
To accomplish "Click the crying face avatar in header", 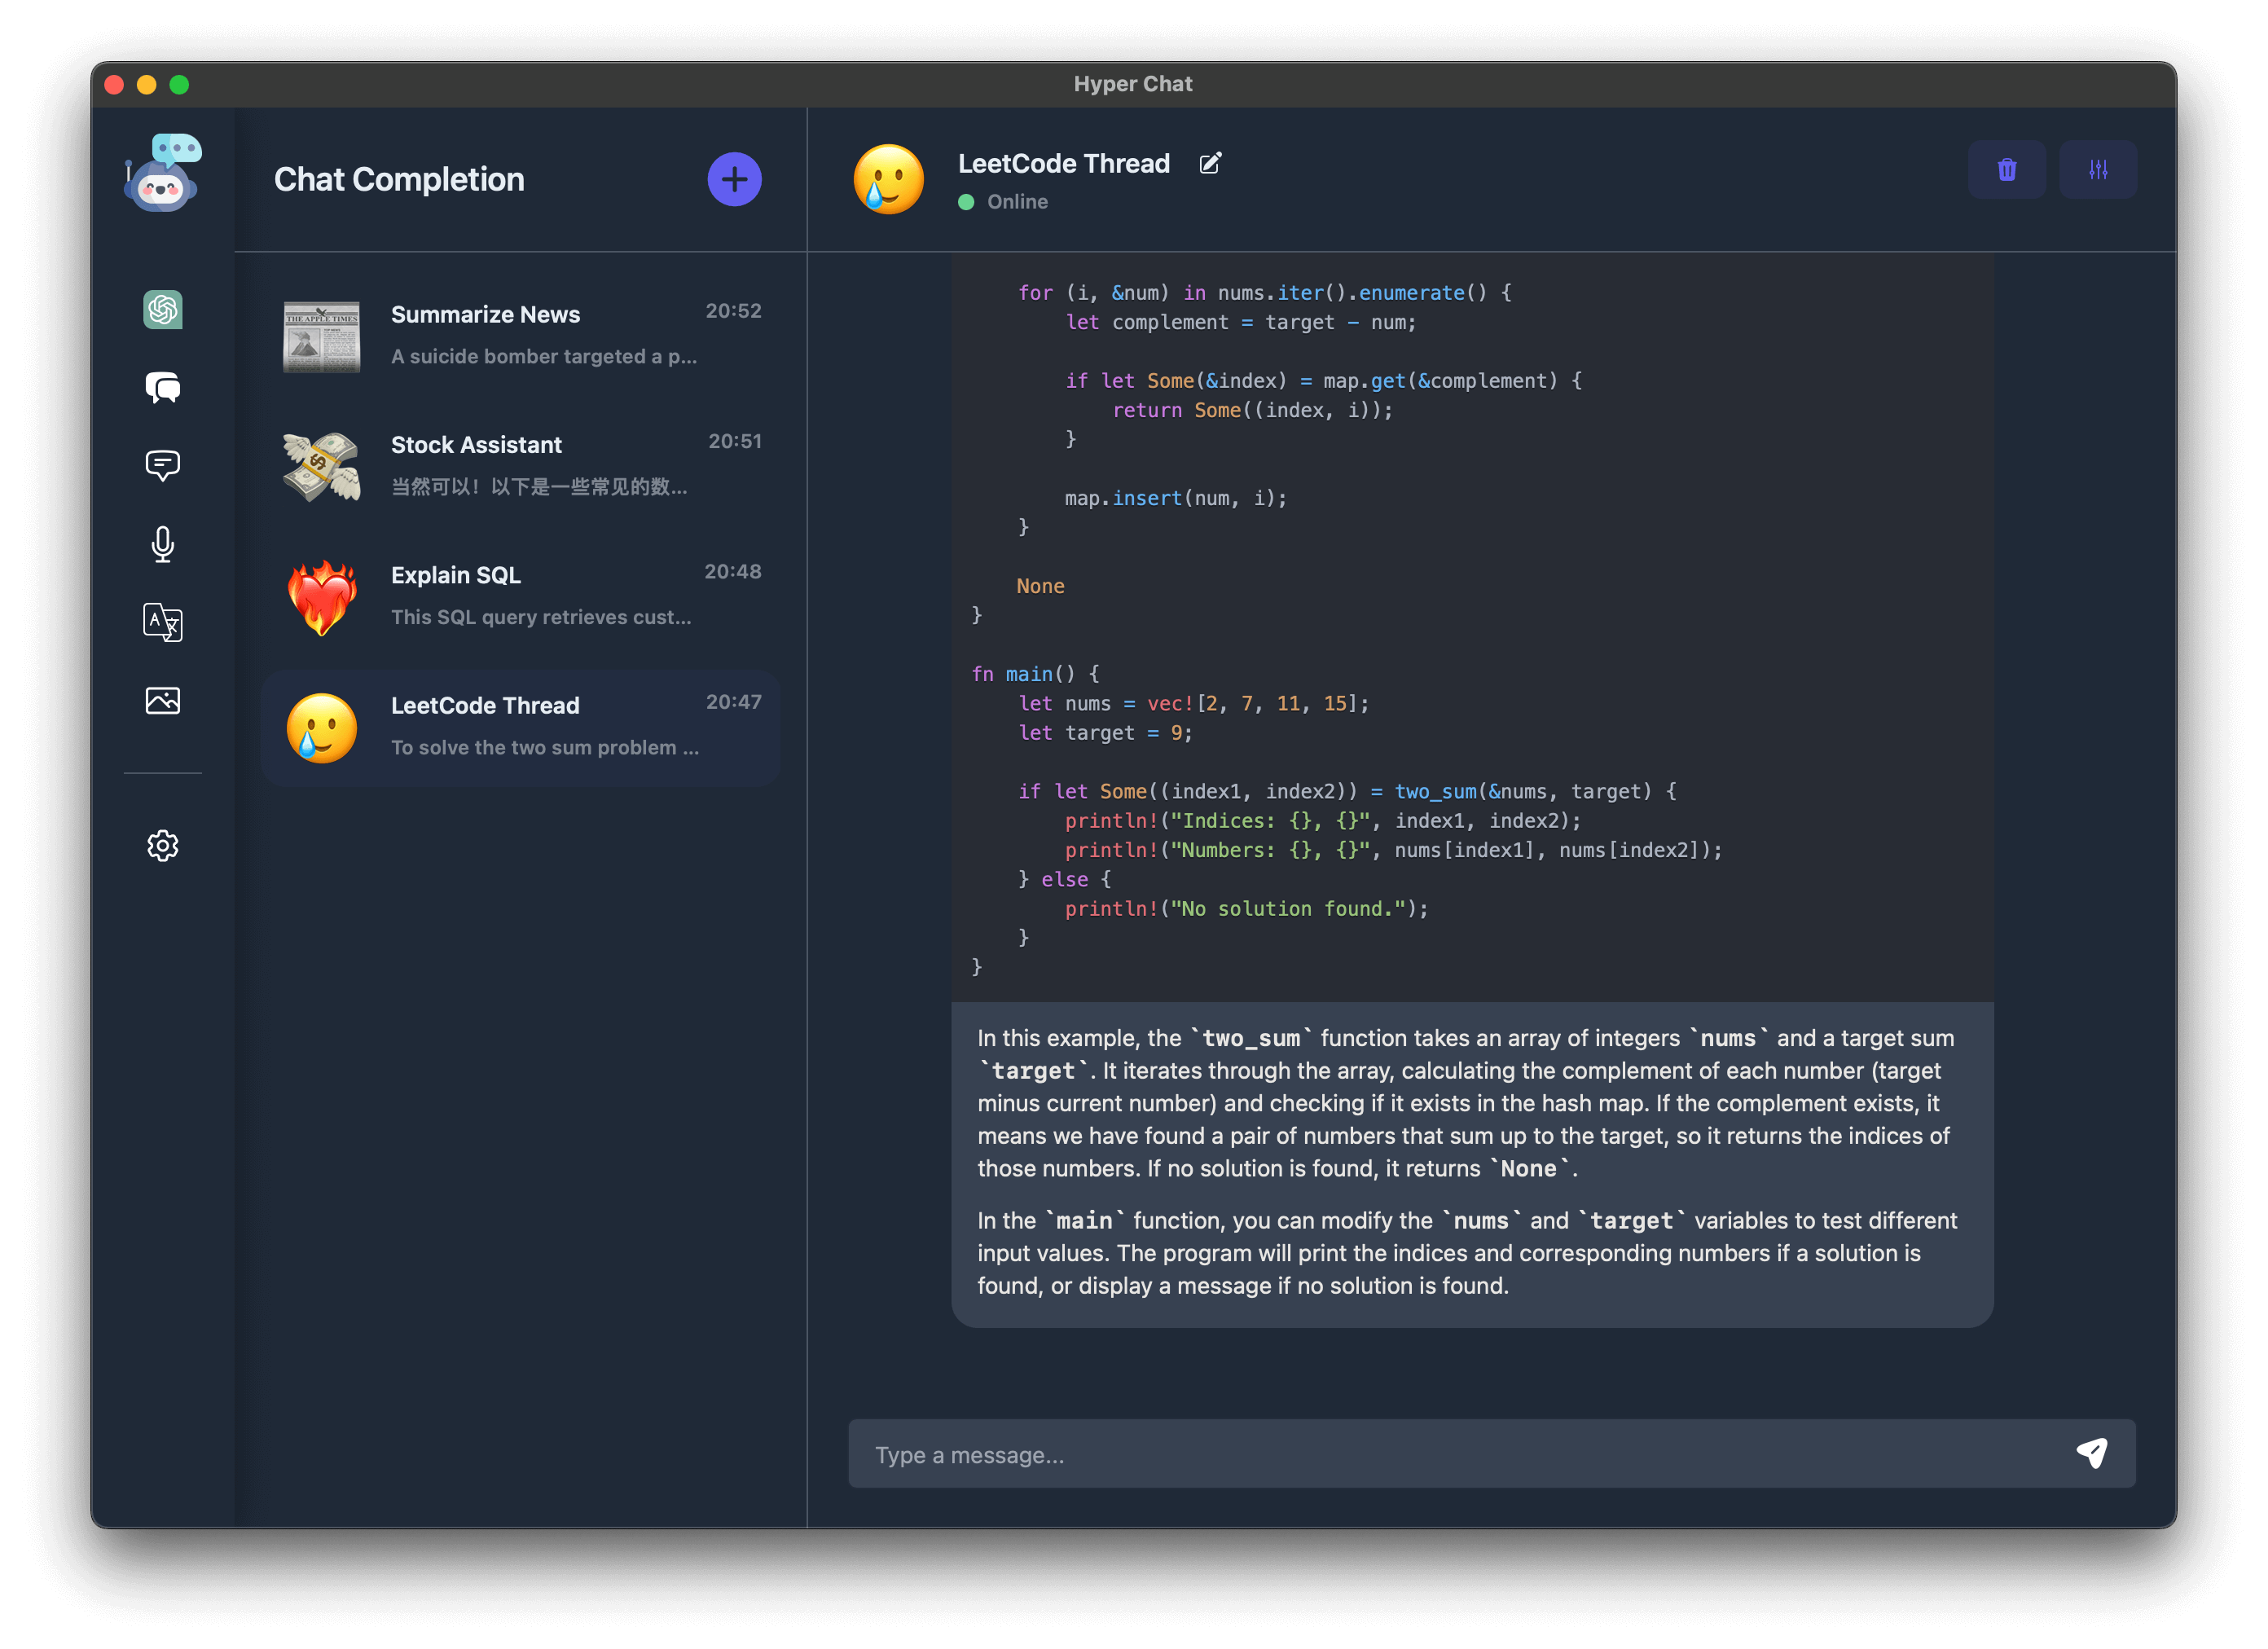I will pos(888,179).
